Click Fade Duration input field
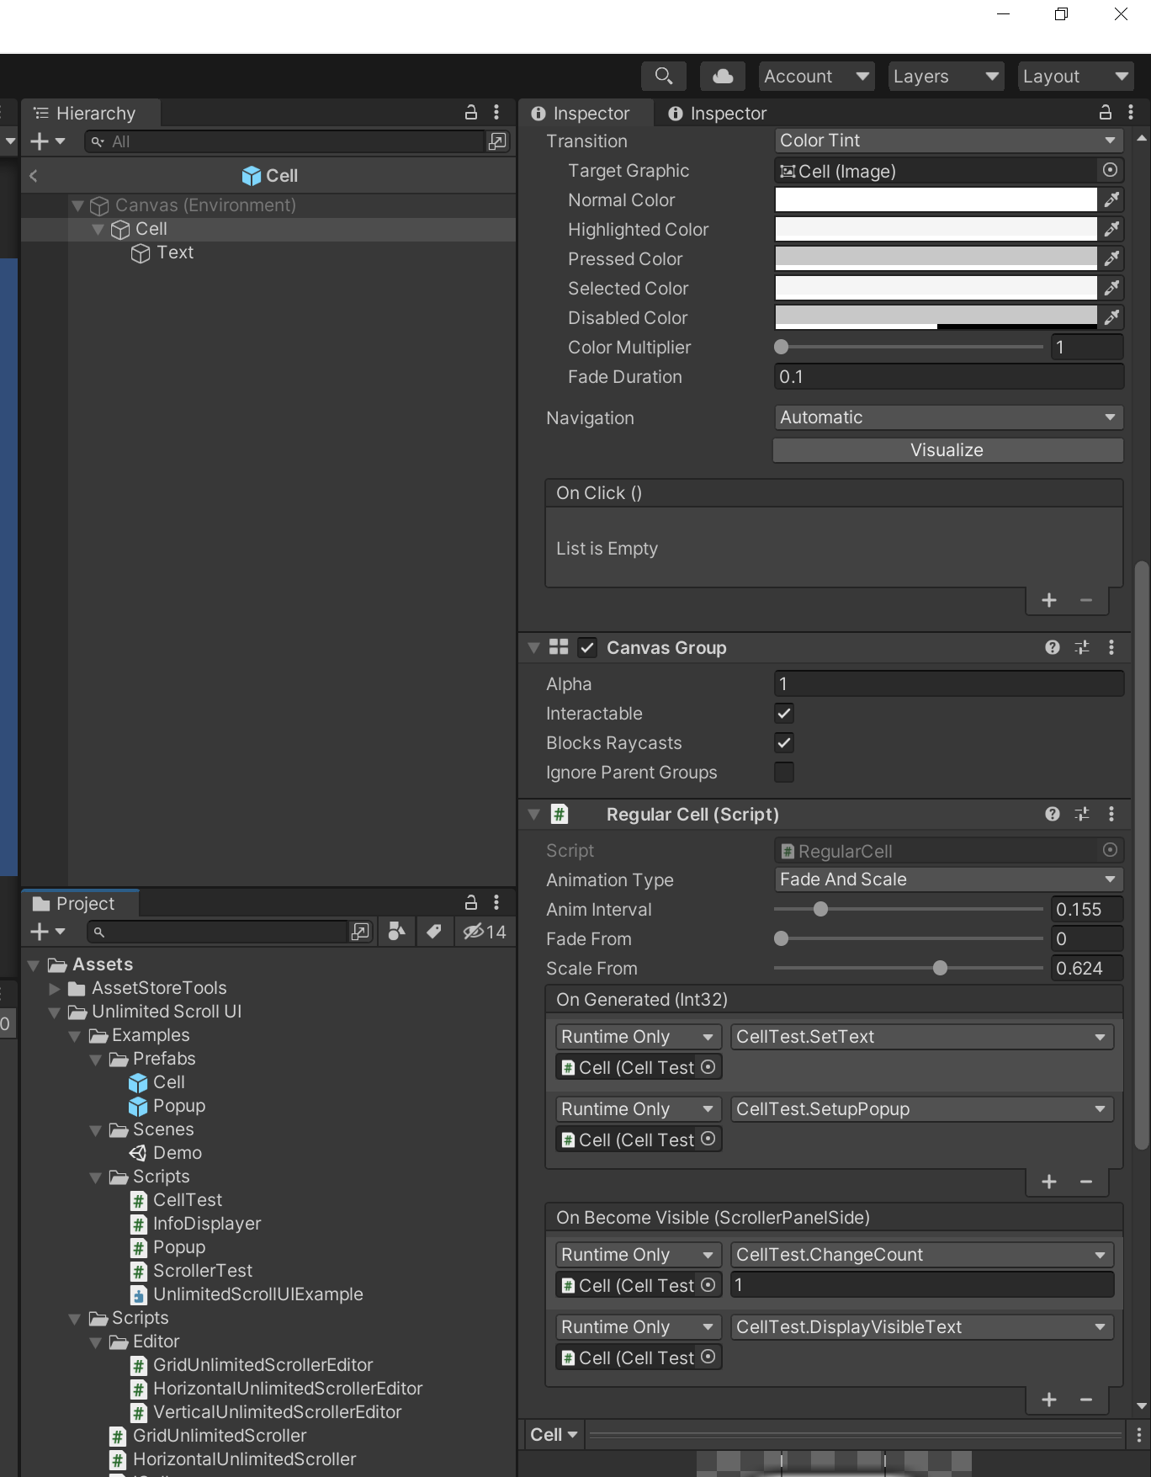Image resolution: width=1151 pixels, height=1477 pixels. tap(948, 377)
